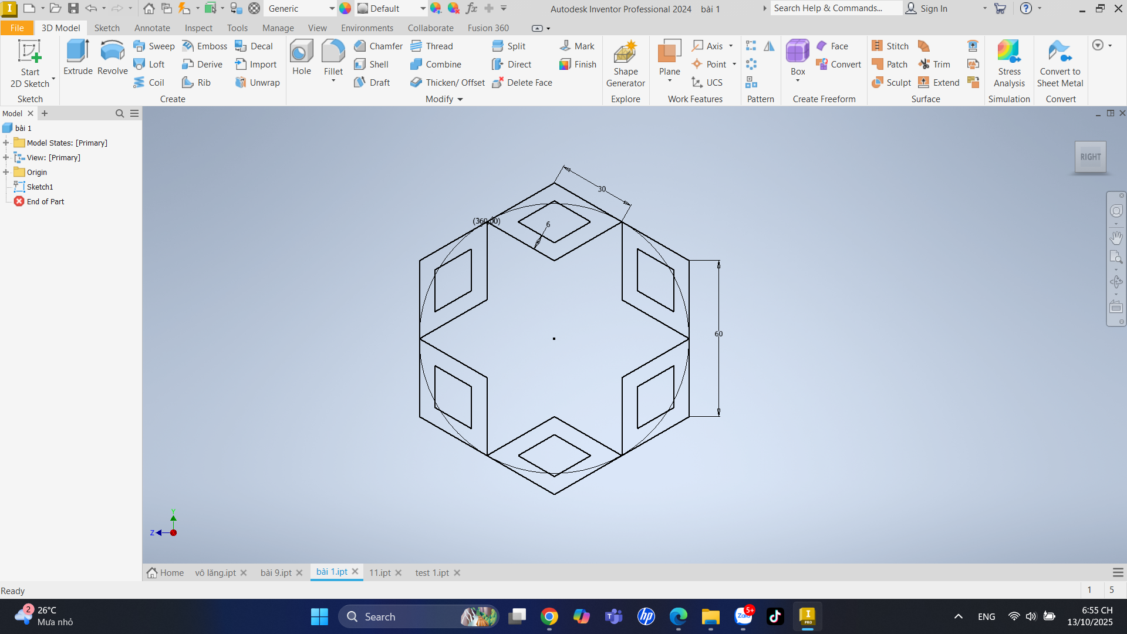Image resolution: width=1127 pixels, height=634 pixels.
Task: Open the Generic material dropdown
Action: coord(332,9)
